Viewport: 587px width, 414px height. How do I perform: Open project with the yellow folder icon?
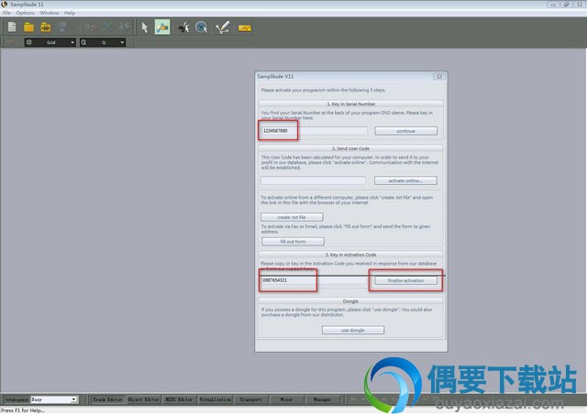tap(28, 27)
